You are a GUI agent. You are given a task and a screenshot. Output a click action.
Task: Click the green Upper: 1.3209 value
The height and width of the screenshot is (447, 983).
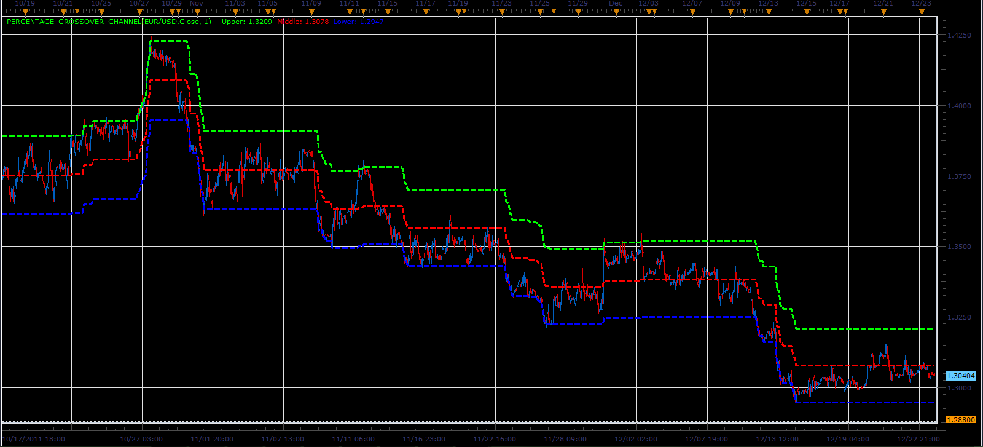(246, 22)
